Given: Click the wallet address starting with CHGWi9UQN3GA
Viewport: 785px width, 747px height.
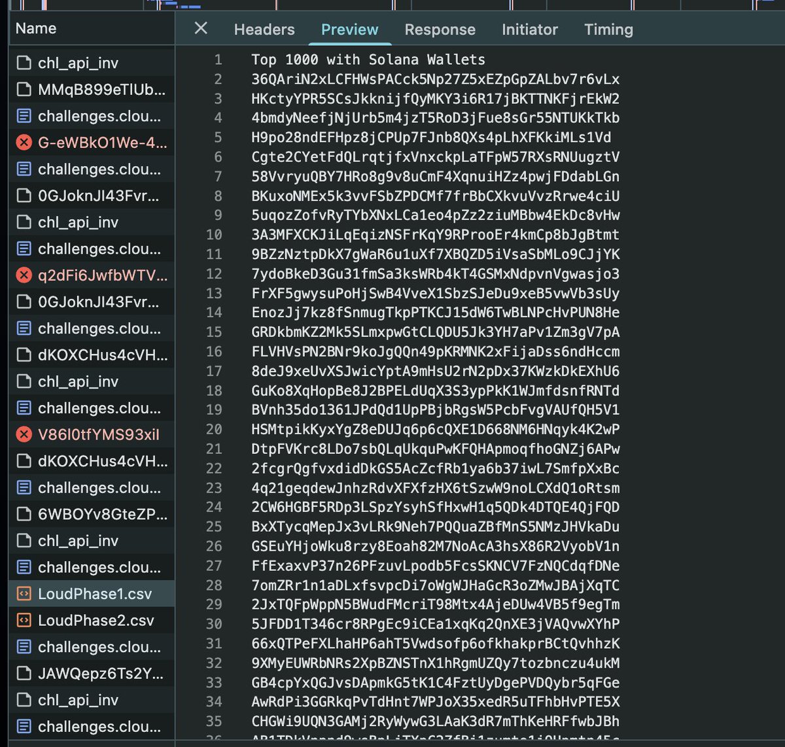Looking at the screenshot, I should coord(436,721).
